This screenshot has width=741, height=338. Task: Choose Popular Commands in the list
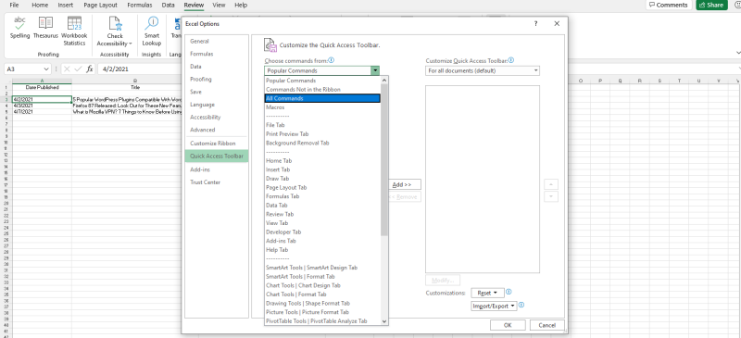[322, 81]
